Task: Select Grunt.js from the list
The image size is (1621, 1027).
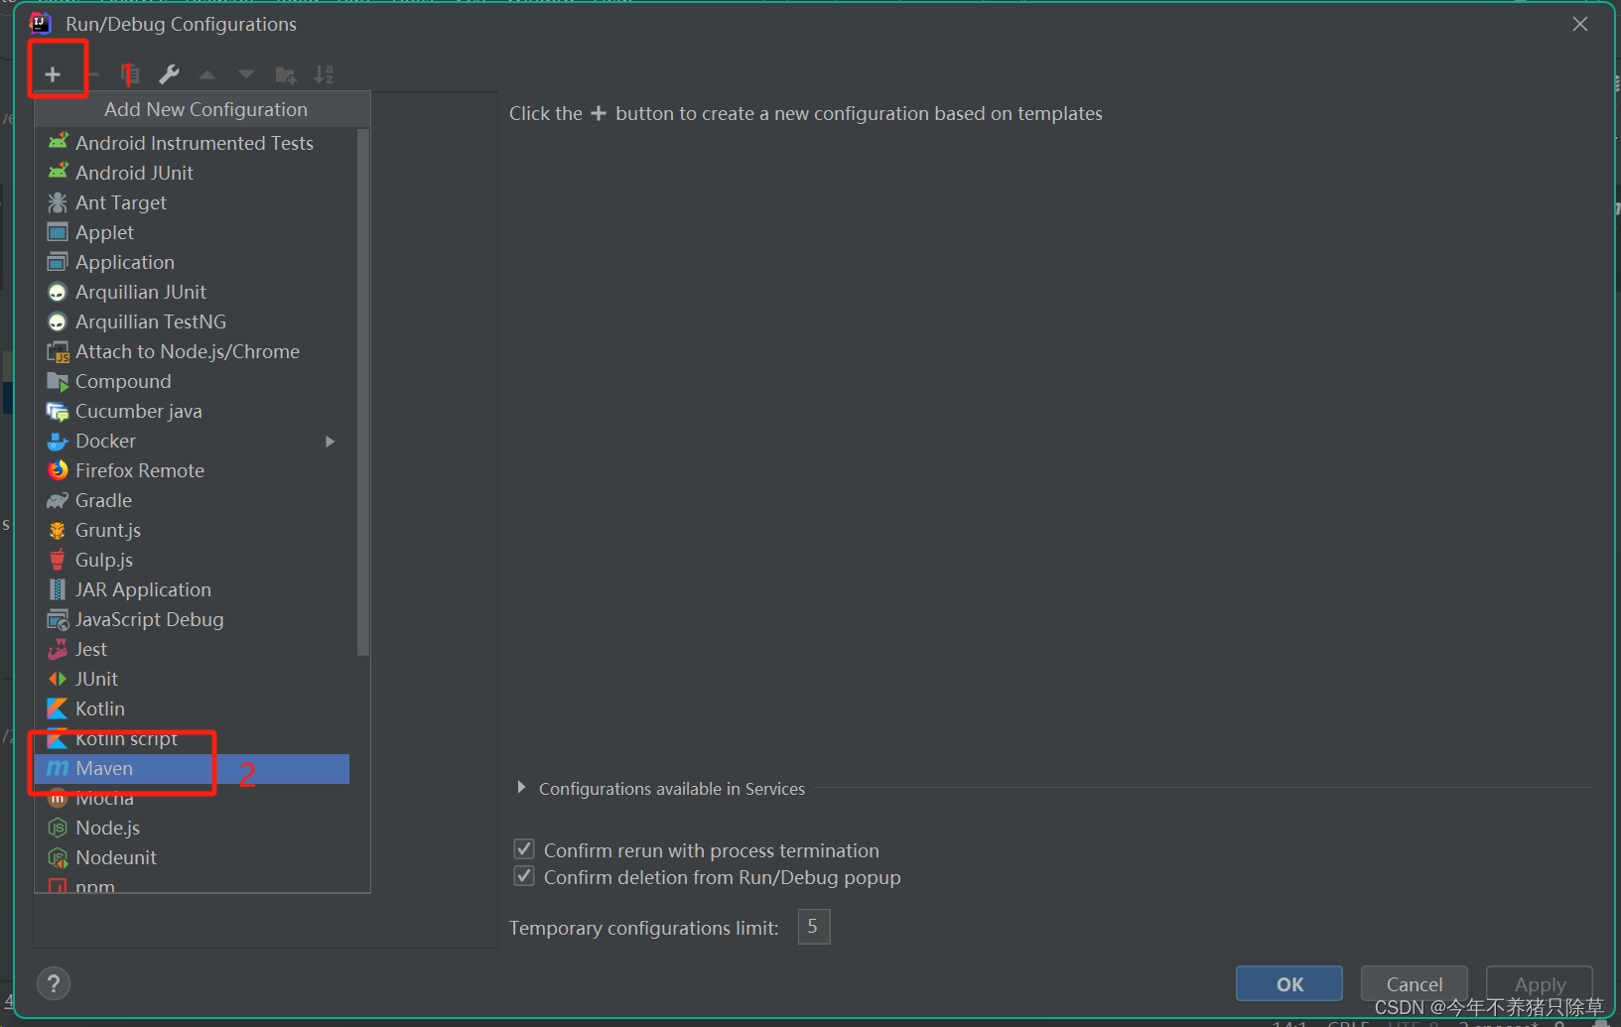Action: pos(193,530)
